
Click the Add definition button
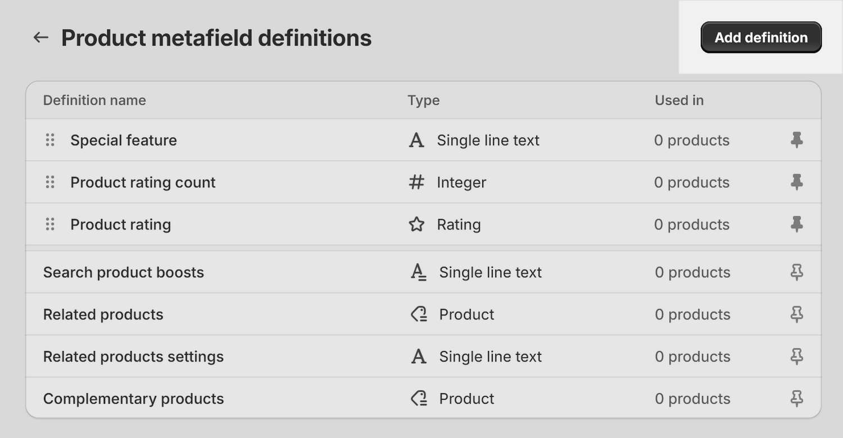[761, 38]
